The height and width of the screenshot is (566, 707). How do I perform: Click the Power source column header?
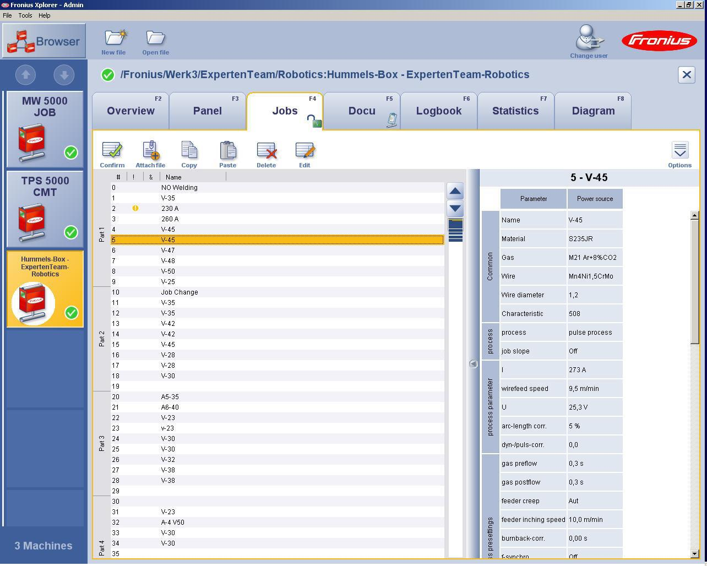(x=595, y=199)
